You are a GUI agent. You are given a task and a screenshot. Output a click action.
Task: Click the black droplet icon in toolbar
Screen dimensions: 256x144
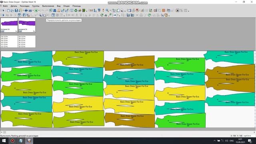point(178,10)
